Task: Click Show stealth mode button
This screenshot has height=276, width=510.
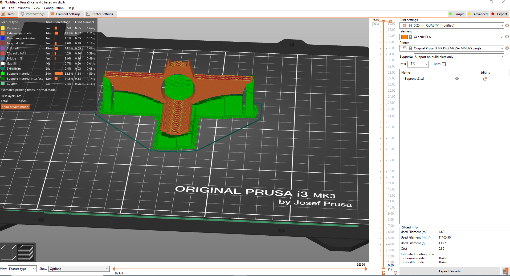Action: pyautogui.click(x=15, y=107)
